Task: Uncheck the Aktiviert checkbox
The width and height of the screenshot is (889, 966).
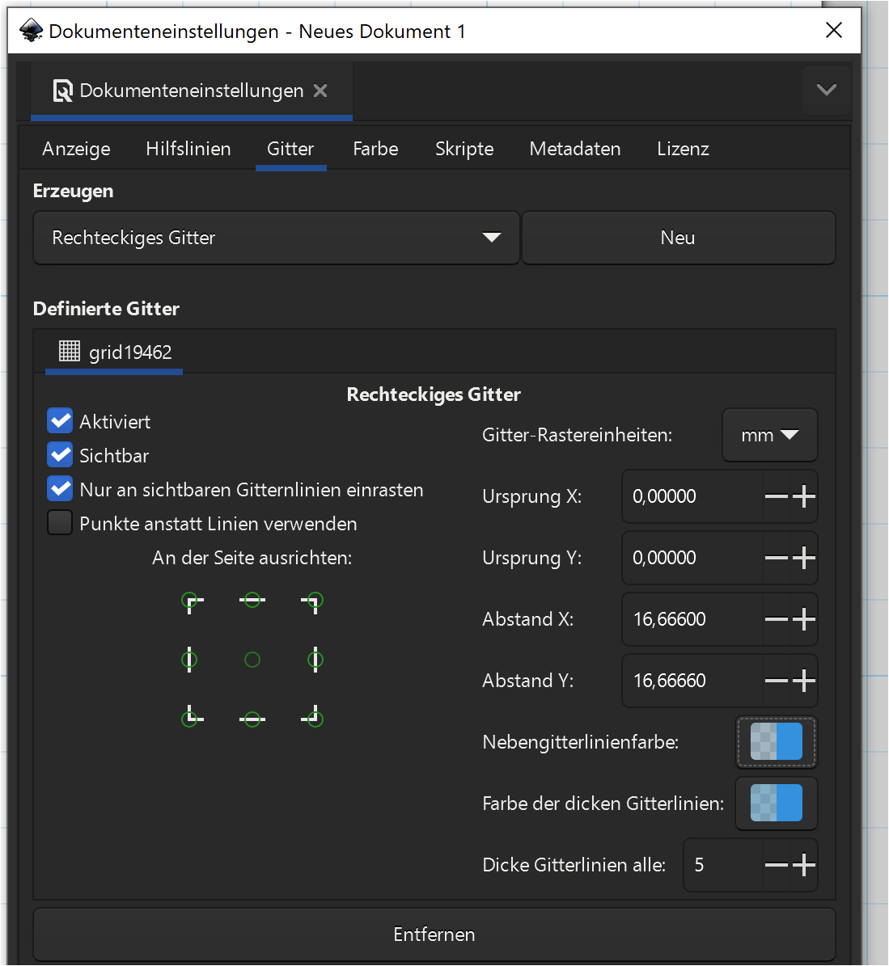Action: tap(60, 421)
